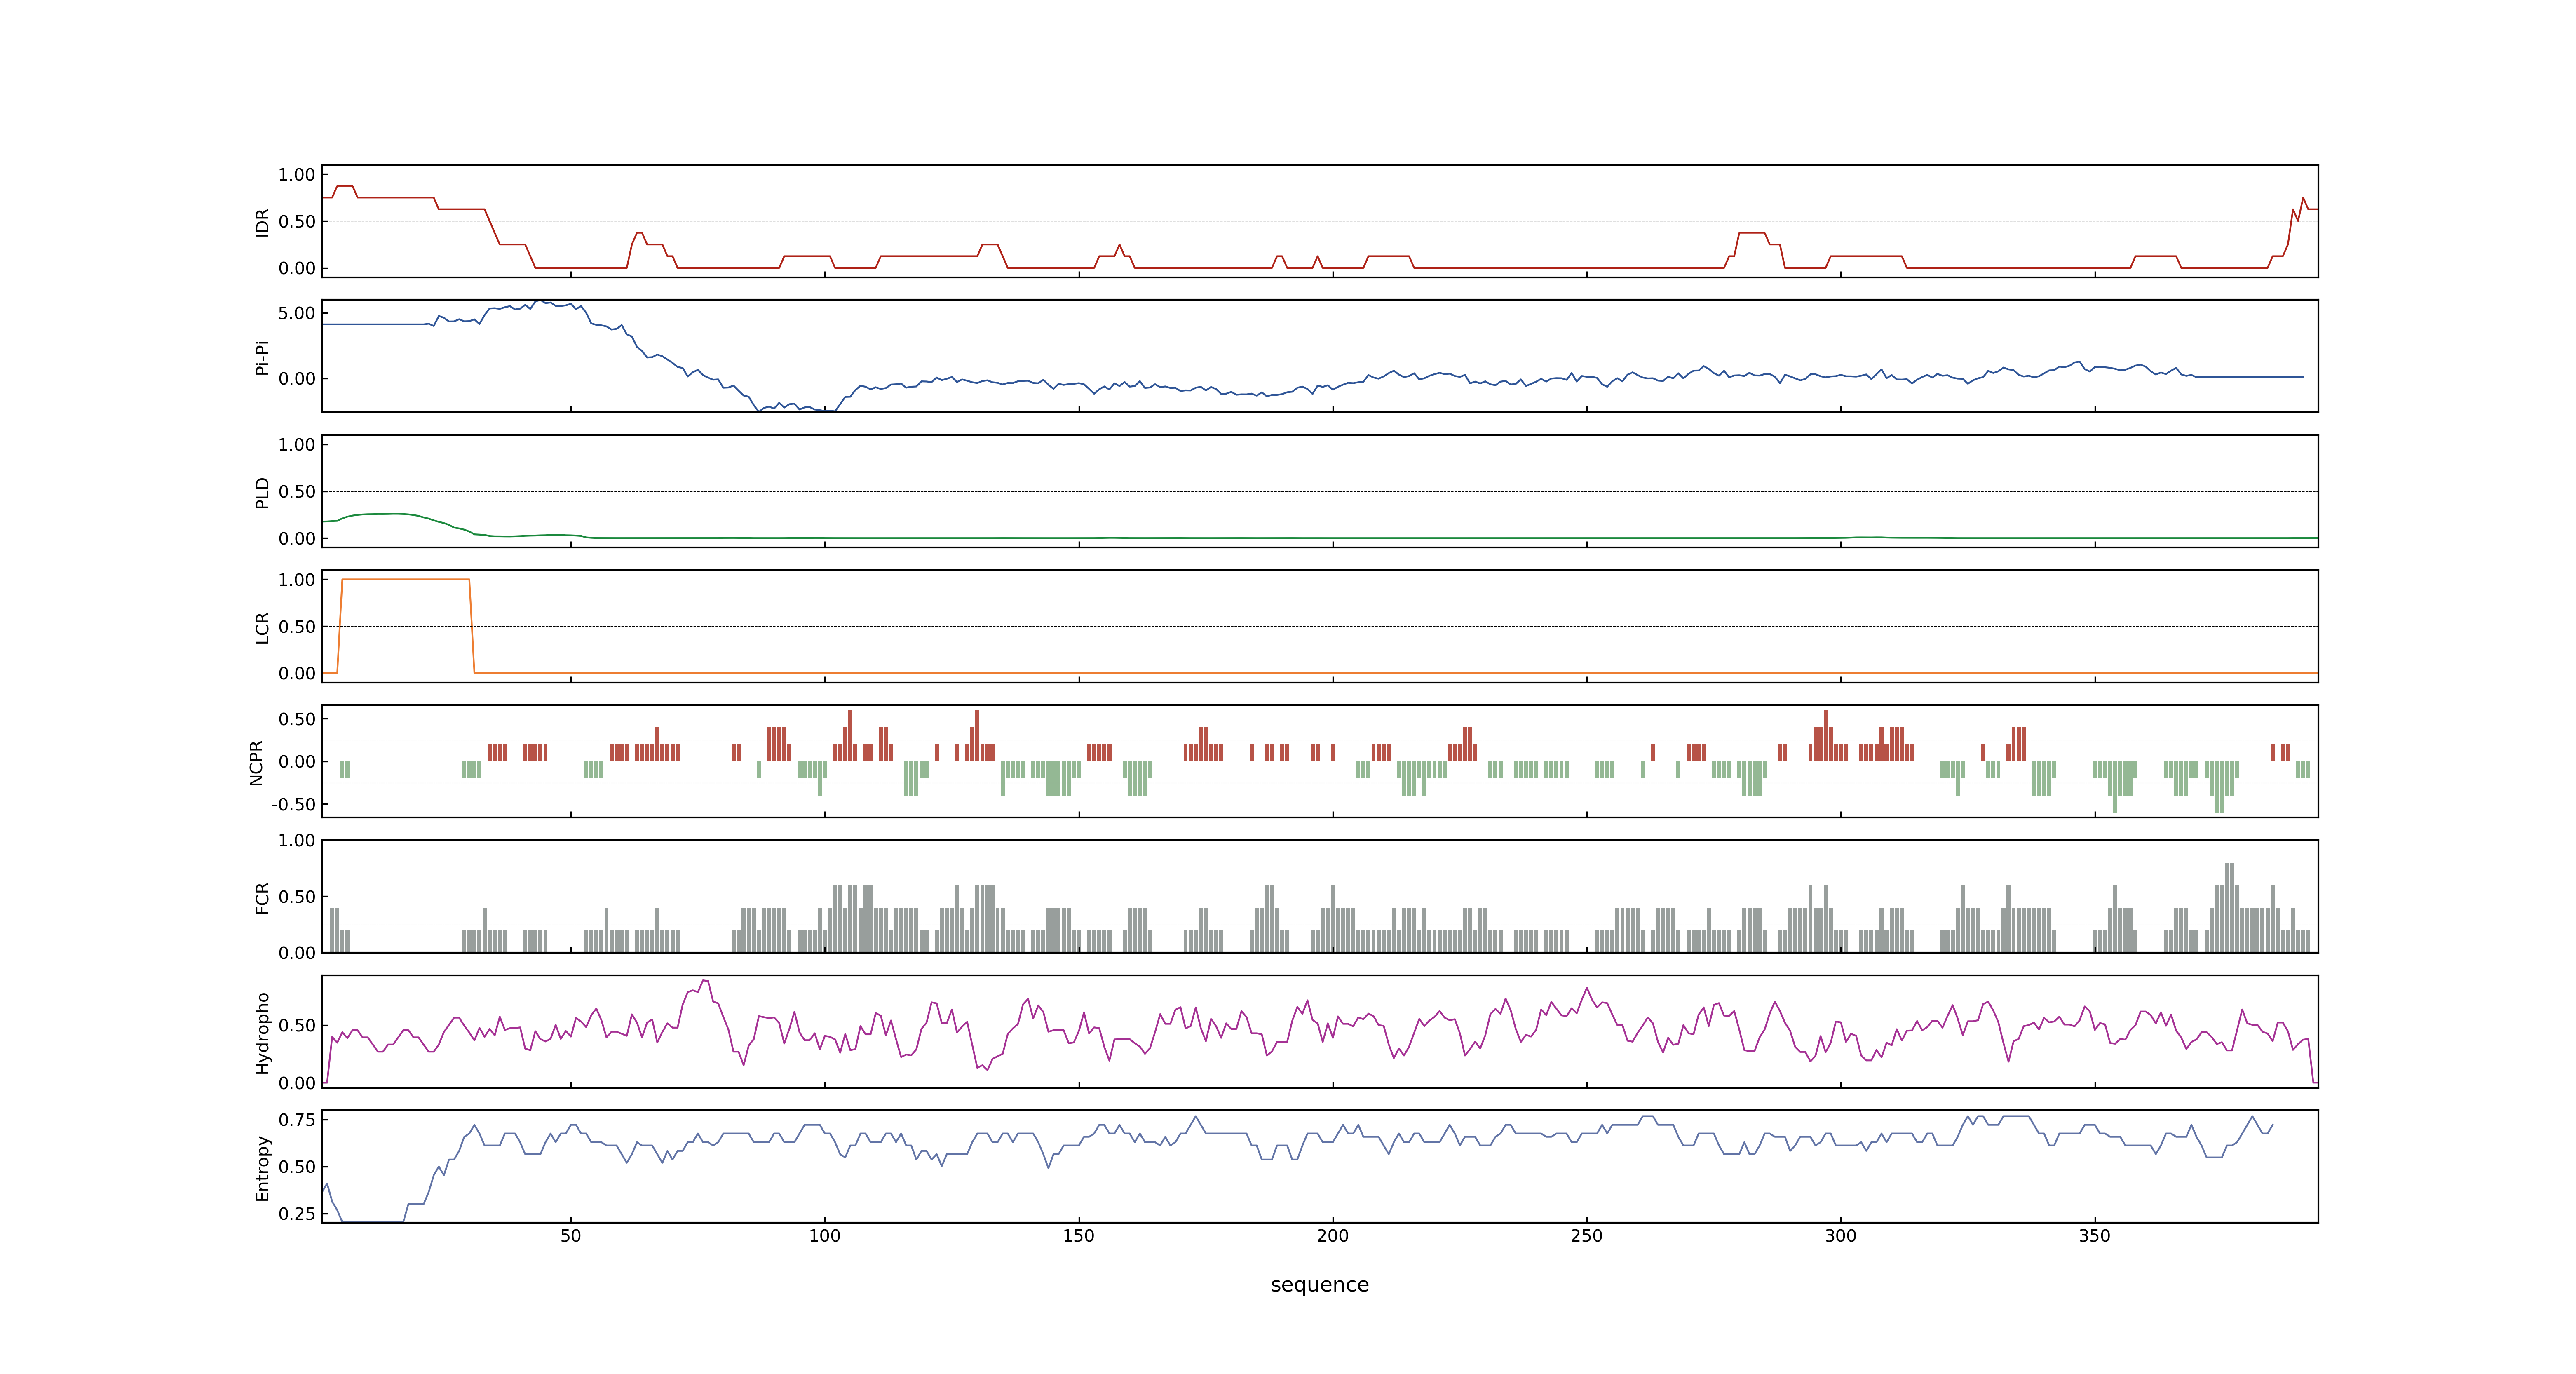Click the 1.00 tick on FCR axis
This screenshot has height=1374, width=2576.
[297, 841]
